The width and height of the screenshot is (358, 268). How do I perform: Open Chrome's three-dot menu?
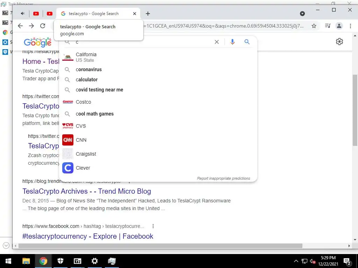tap(350, 26)
